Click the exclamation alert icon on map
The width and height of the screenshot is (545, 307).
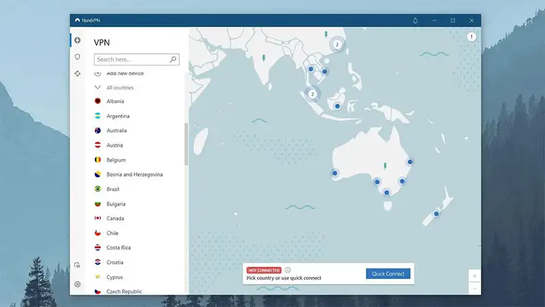pyautogui.click(x=471, y=38)
